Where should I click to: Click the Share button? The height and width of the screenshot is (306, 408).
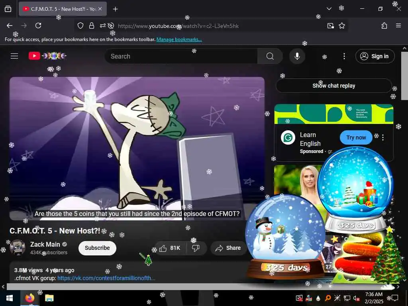(x=228, y=248)
